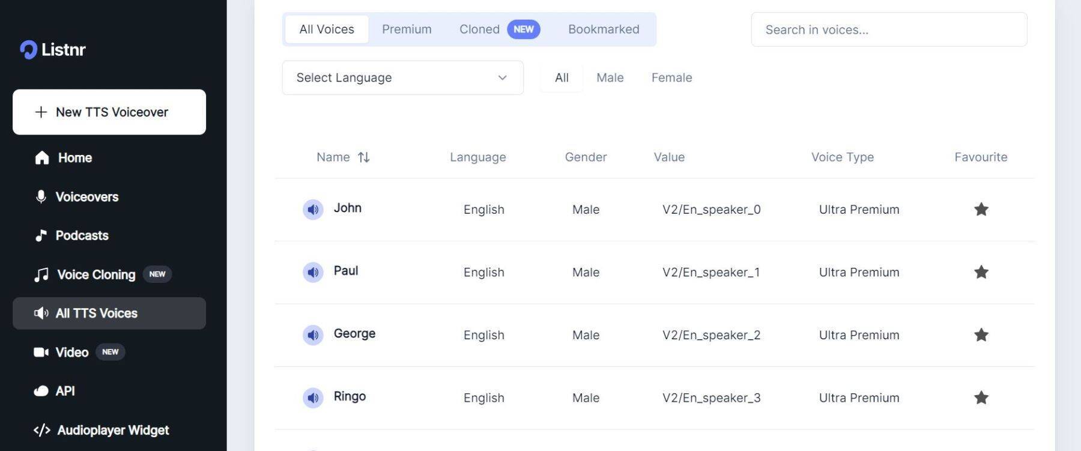Toggle favourite star for Paul
The image size is (1081, 451).
click(981, 272)
